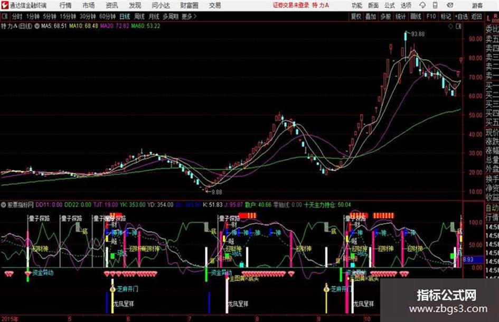Open the F10 company info button
499x322 pixels.
pos(431,16)
